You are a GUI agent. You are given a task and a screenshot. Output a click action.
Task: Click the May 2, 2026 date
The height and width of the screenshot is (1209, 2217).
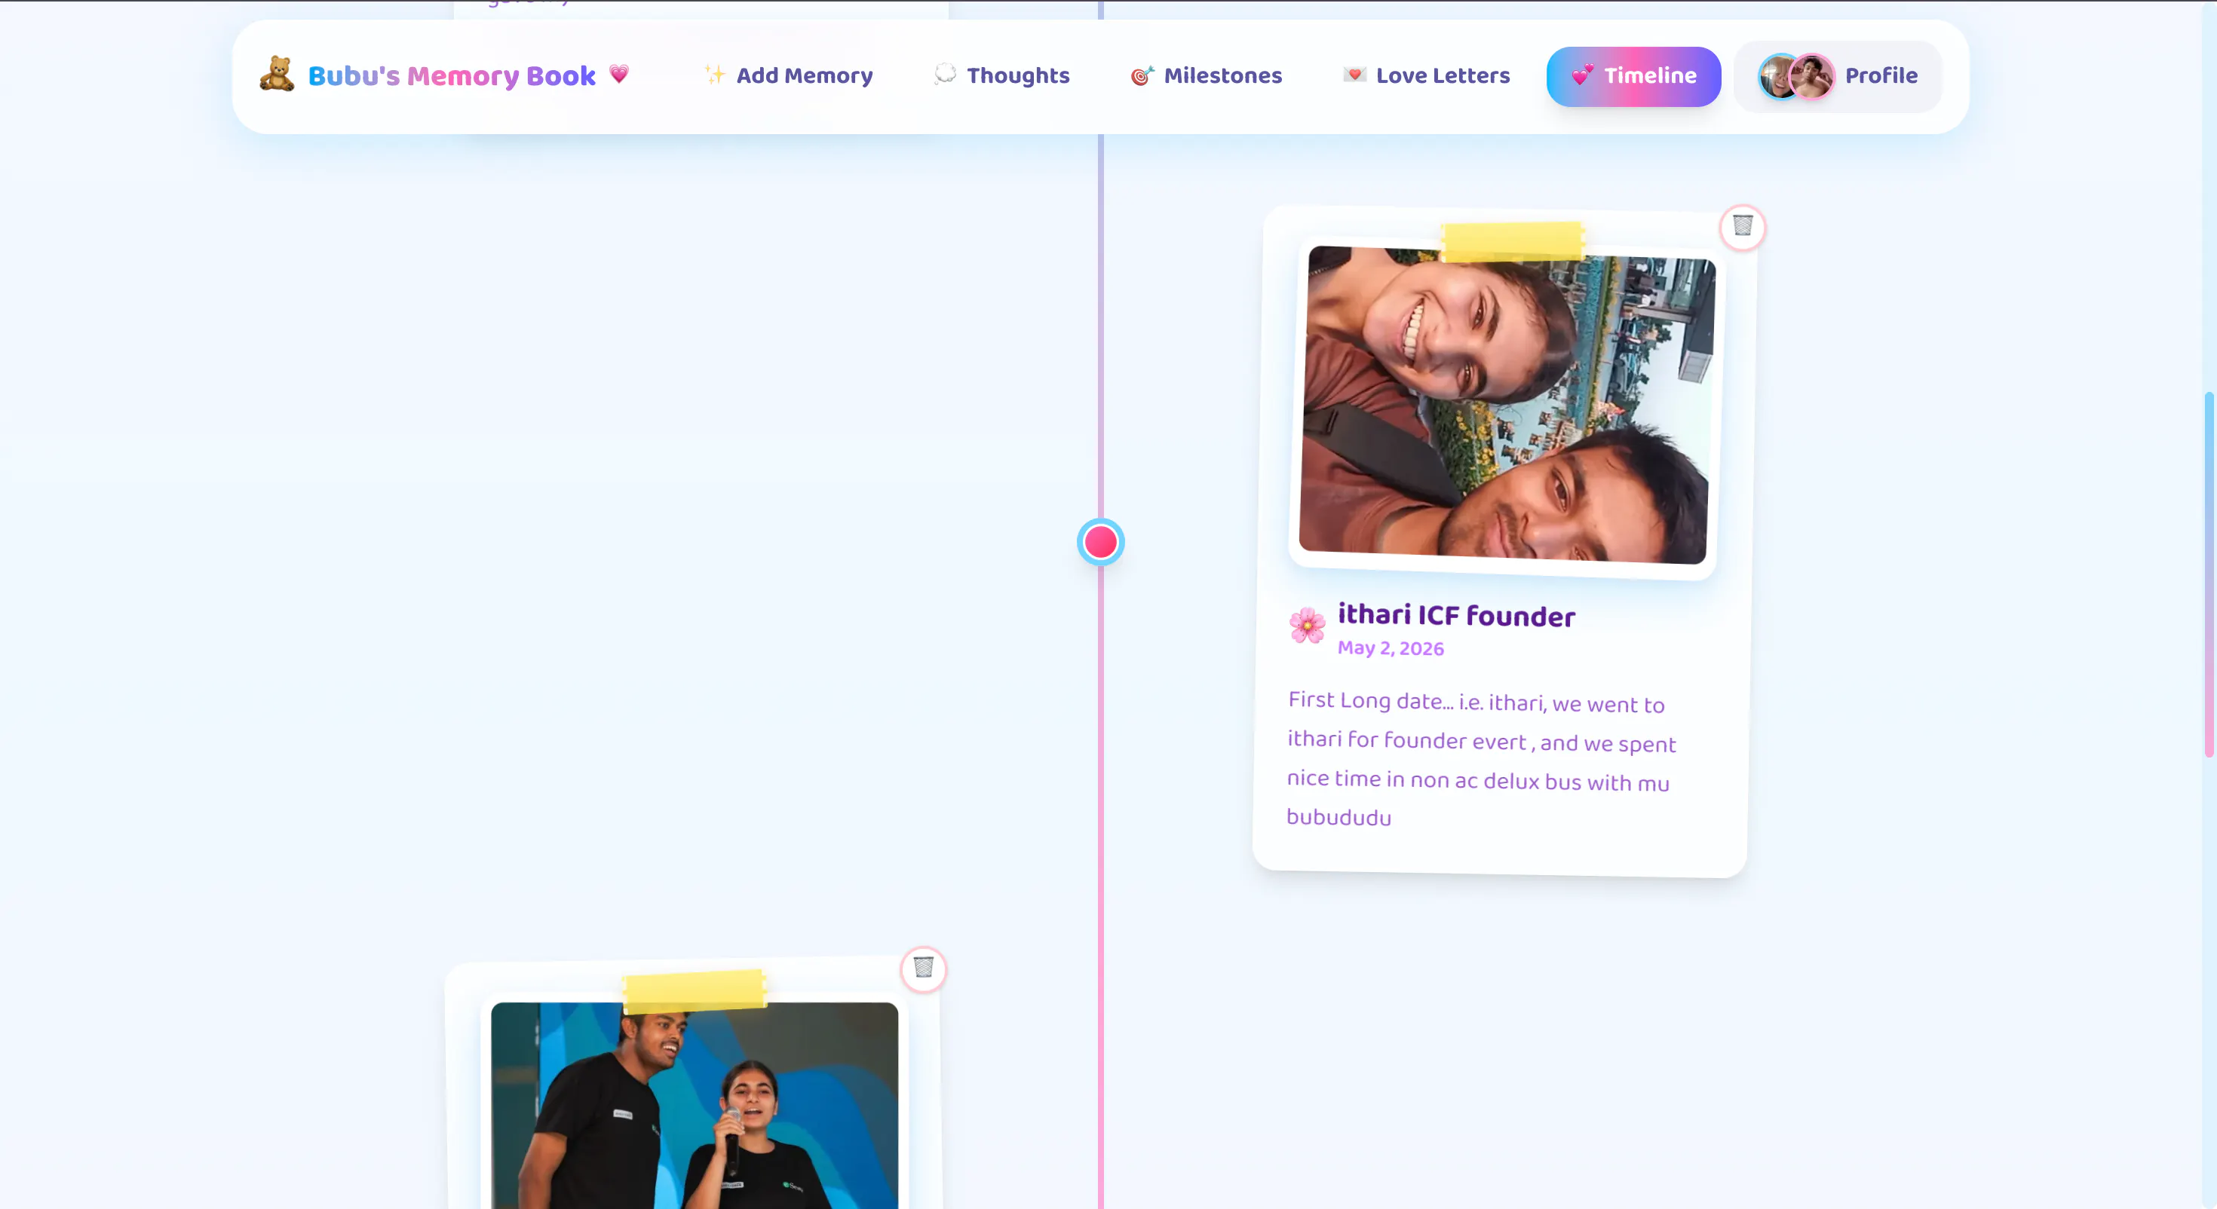pos(1391,648)
